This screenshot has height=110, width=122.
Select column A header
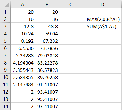(x=22, y=5)
